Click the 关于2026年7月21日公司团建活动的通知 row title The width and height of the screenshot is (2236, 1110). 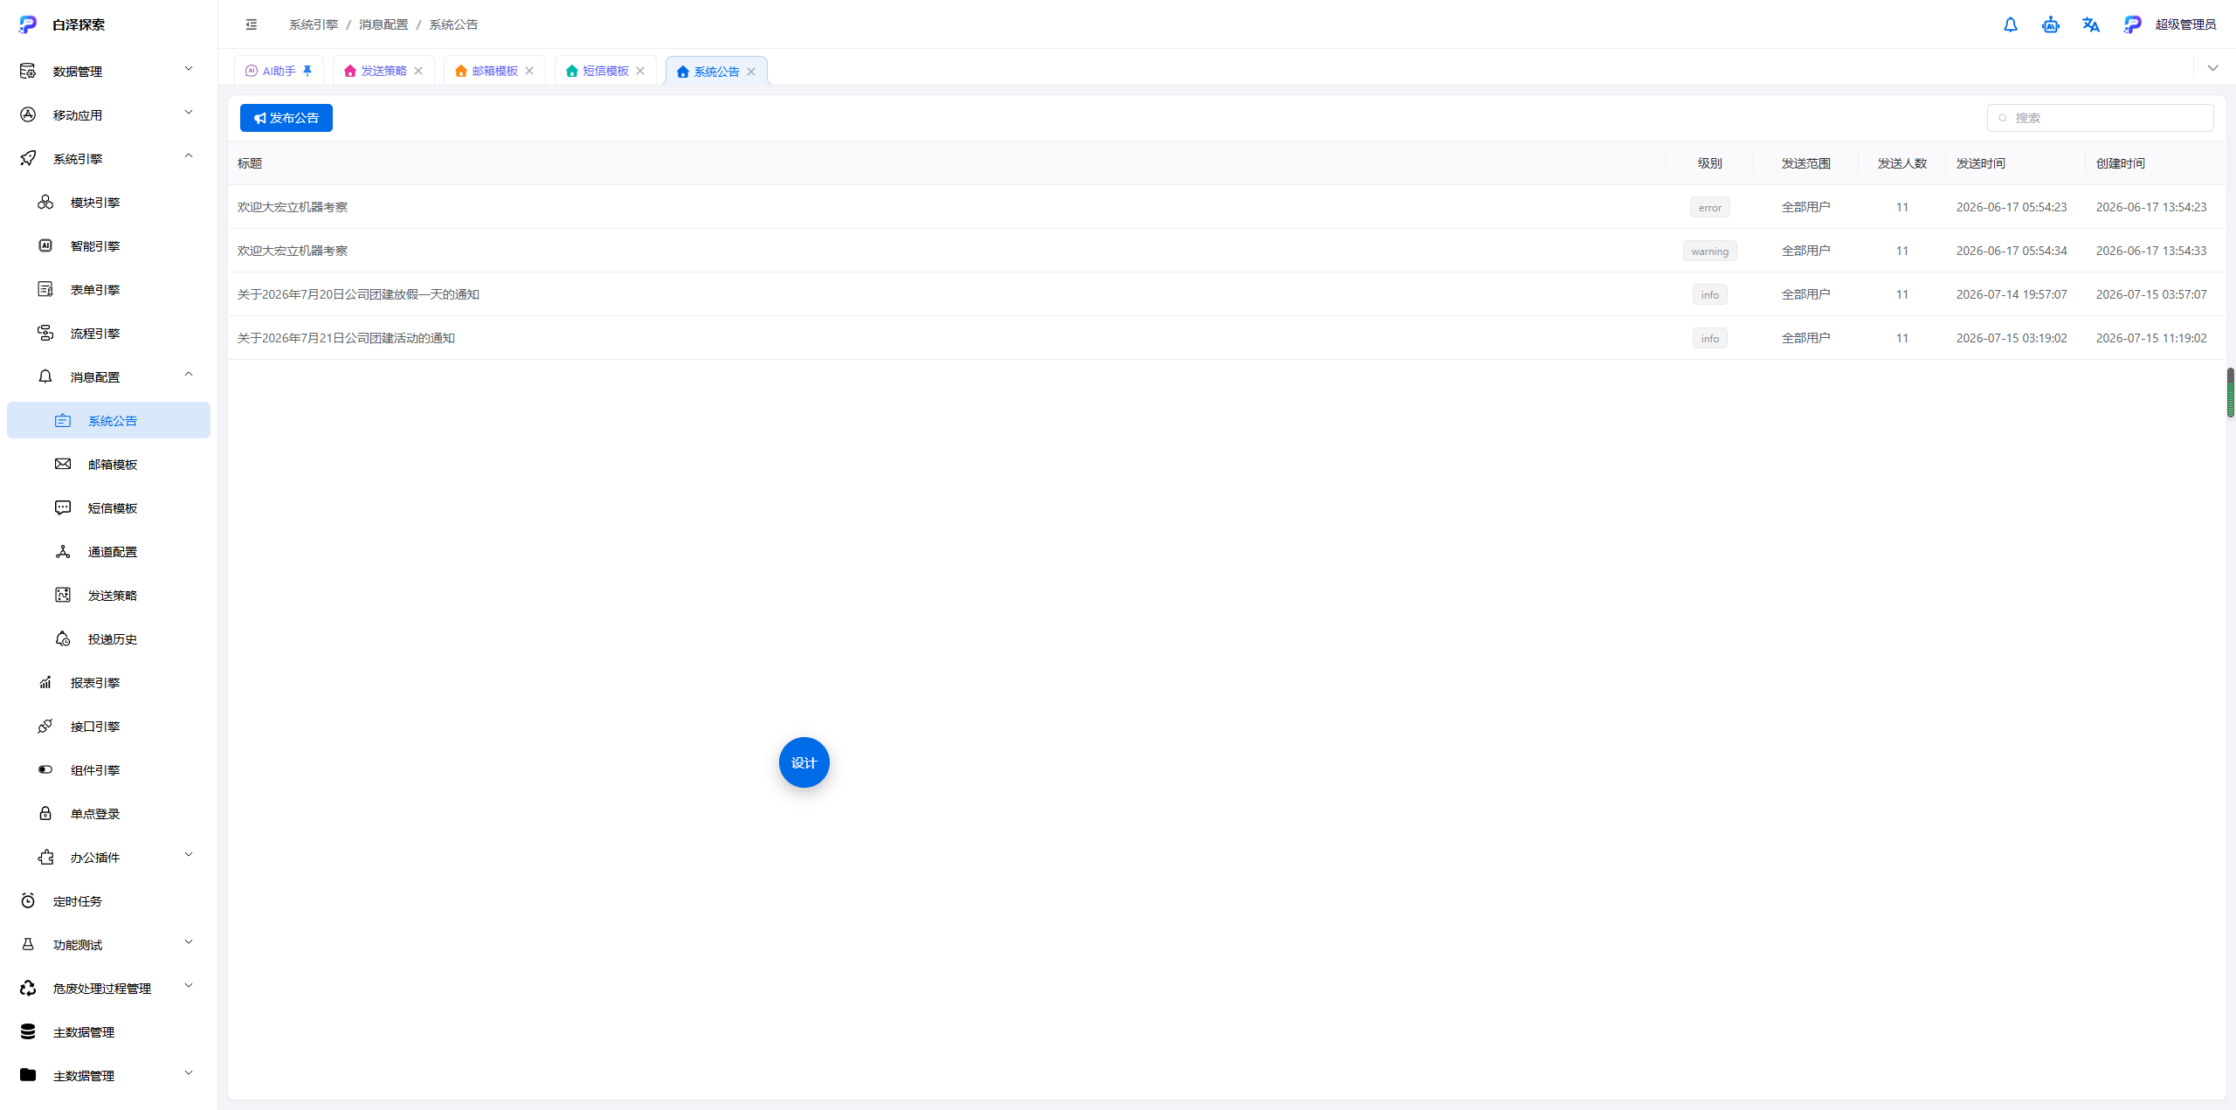[x=346, y=338]
